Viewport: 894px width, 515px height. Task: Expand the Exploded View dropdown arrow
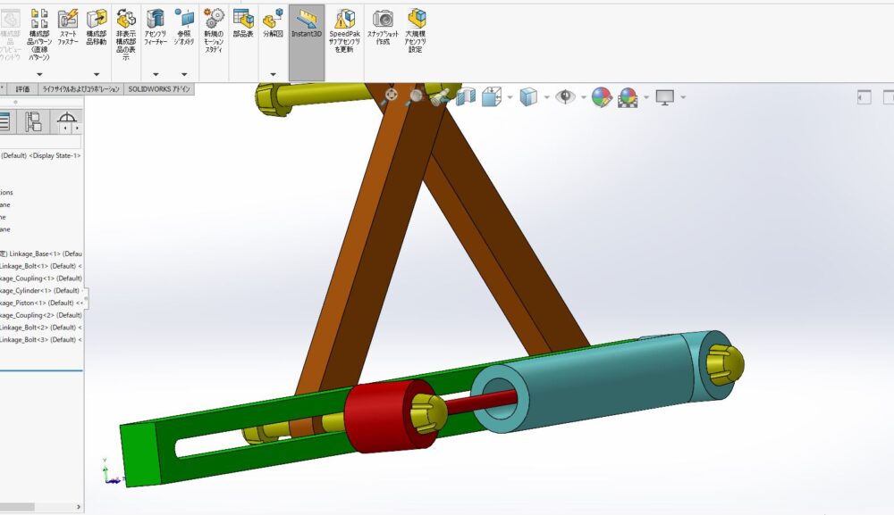[x=273, y=74]
